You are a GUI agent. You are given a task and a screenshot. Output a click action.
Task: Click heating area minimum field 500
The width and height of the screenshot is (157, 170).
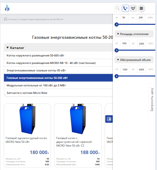[x=125, y=44]
